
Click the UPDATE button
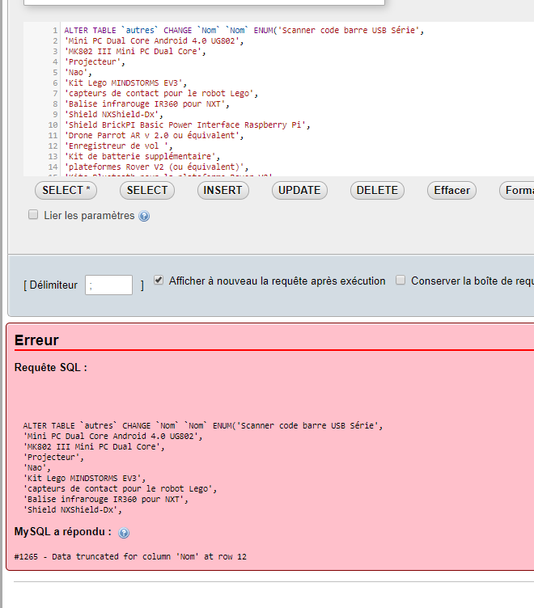299,190
